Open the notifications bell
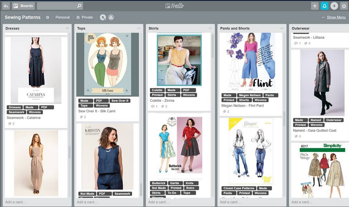349x207 pixels. [325, 6]
